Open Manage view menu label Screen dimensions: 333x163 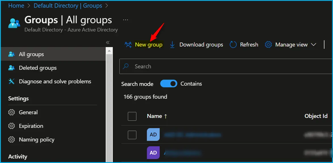(292, 45)
